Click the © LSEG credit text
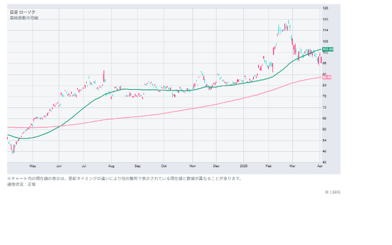Image resolution: width=392 pixels, height=245 pixels. tap(332, 192)
